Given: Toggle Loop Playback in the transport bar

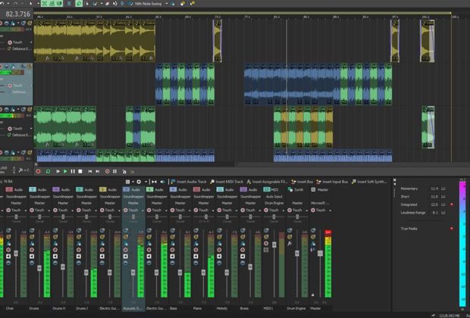Looking at the screenshot, I should tap(48, 171).
